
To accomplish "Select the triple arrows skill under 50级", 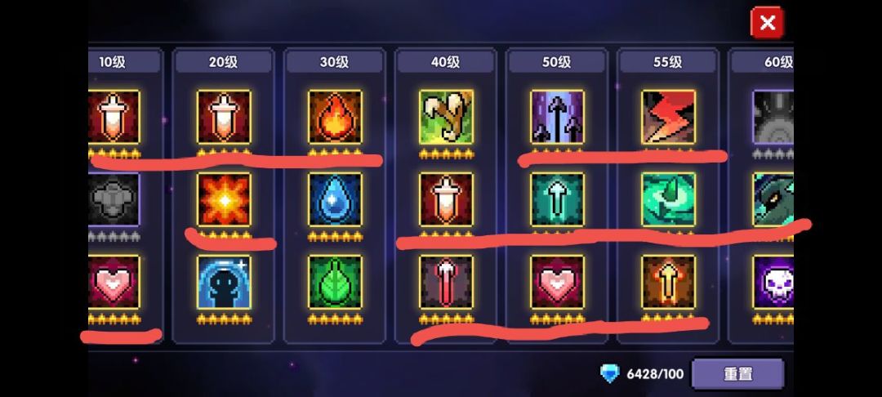I will pos(558,117).
